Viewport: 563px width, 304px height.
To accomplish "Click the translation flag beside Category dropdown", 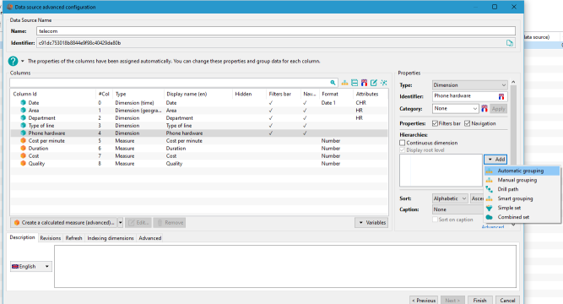I will [485, 109].
